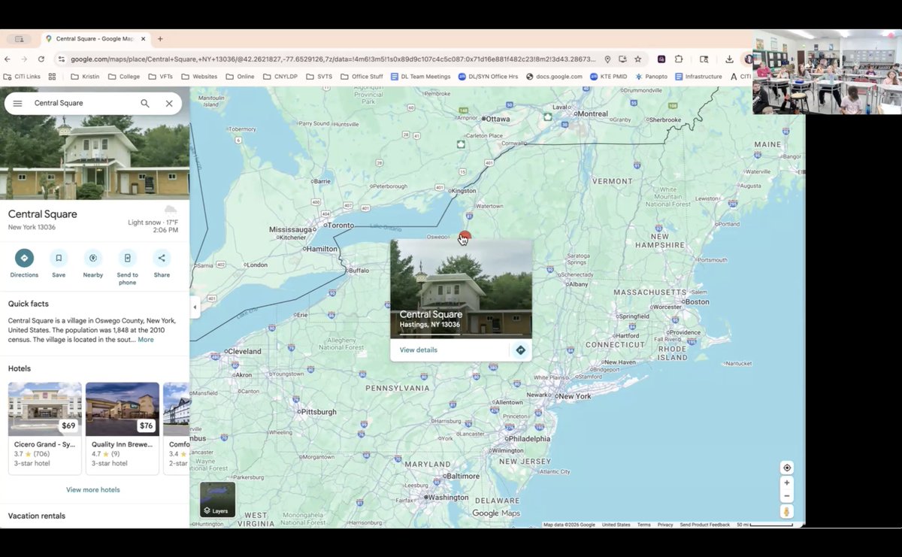Open the Infrastructure bookmark

[x=698, y=77]
